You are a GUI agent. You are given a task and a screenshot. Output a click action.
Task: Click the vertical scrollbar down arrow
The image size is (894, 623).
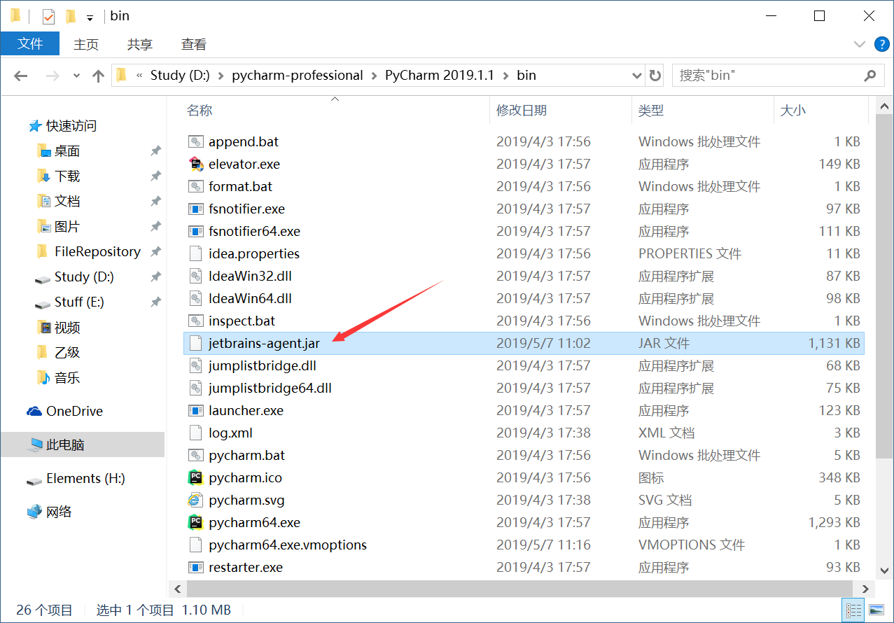(x=885, y=571)
